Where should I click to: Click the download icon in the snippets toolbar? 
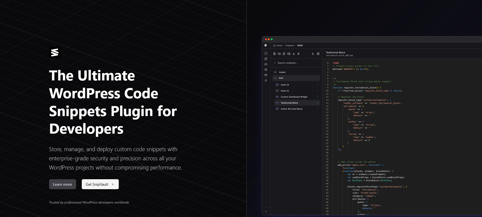(x=294, y=54)
